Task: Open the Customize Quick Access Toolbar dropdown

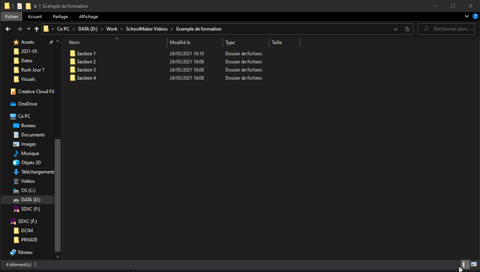Action: click(35, 6)
